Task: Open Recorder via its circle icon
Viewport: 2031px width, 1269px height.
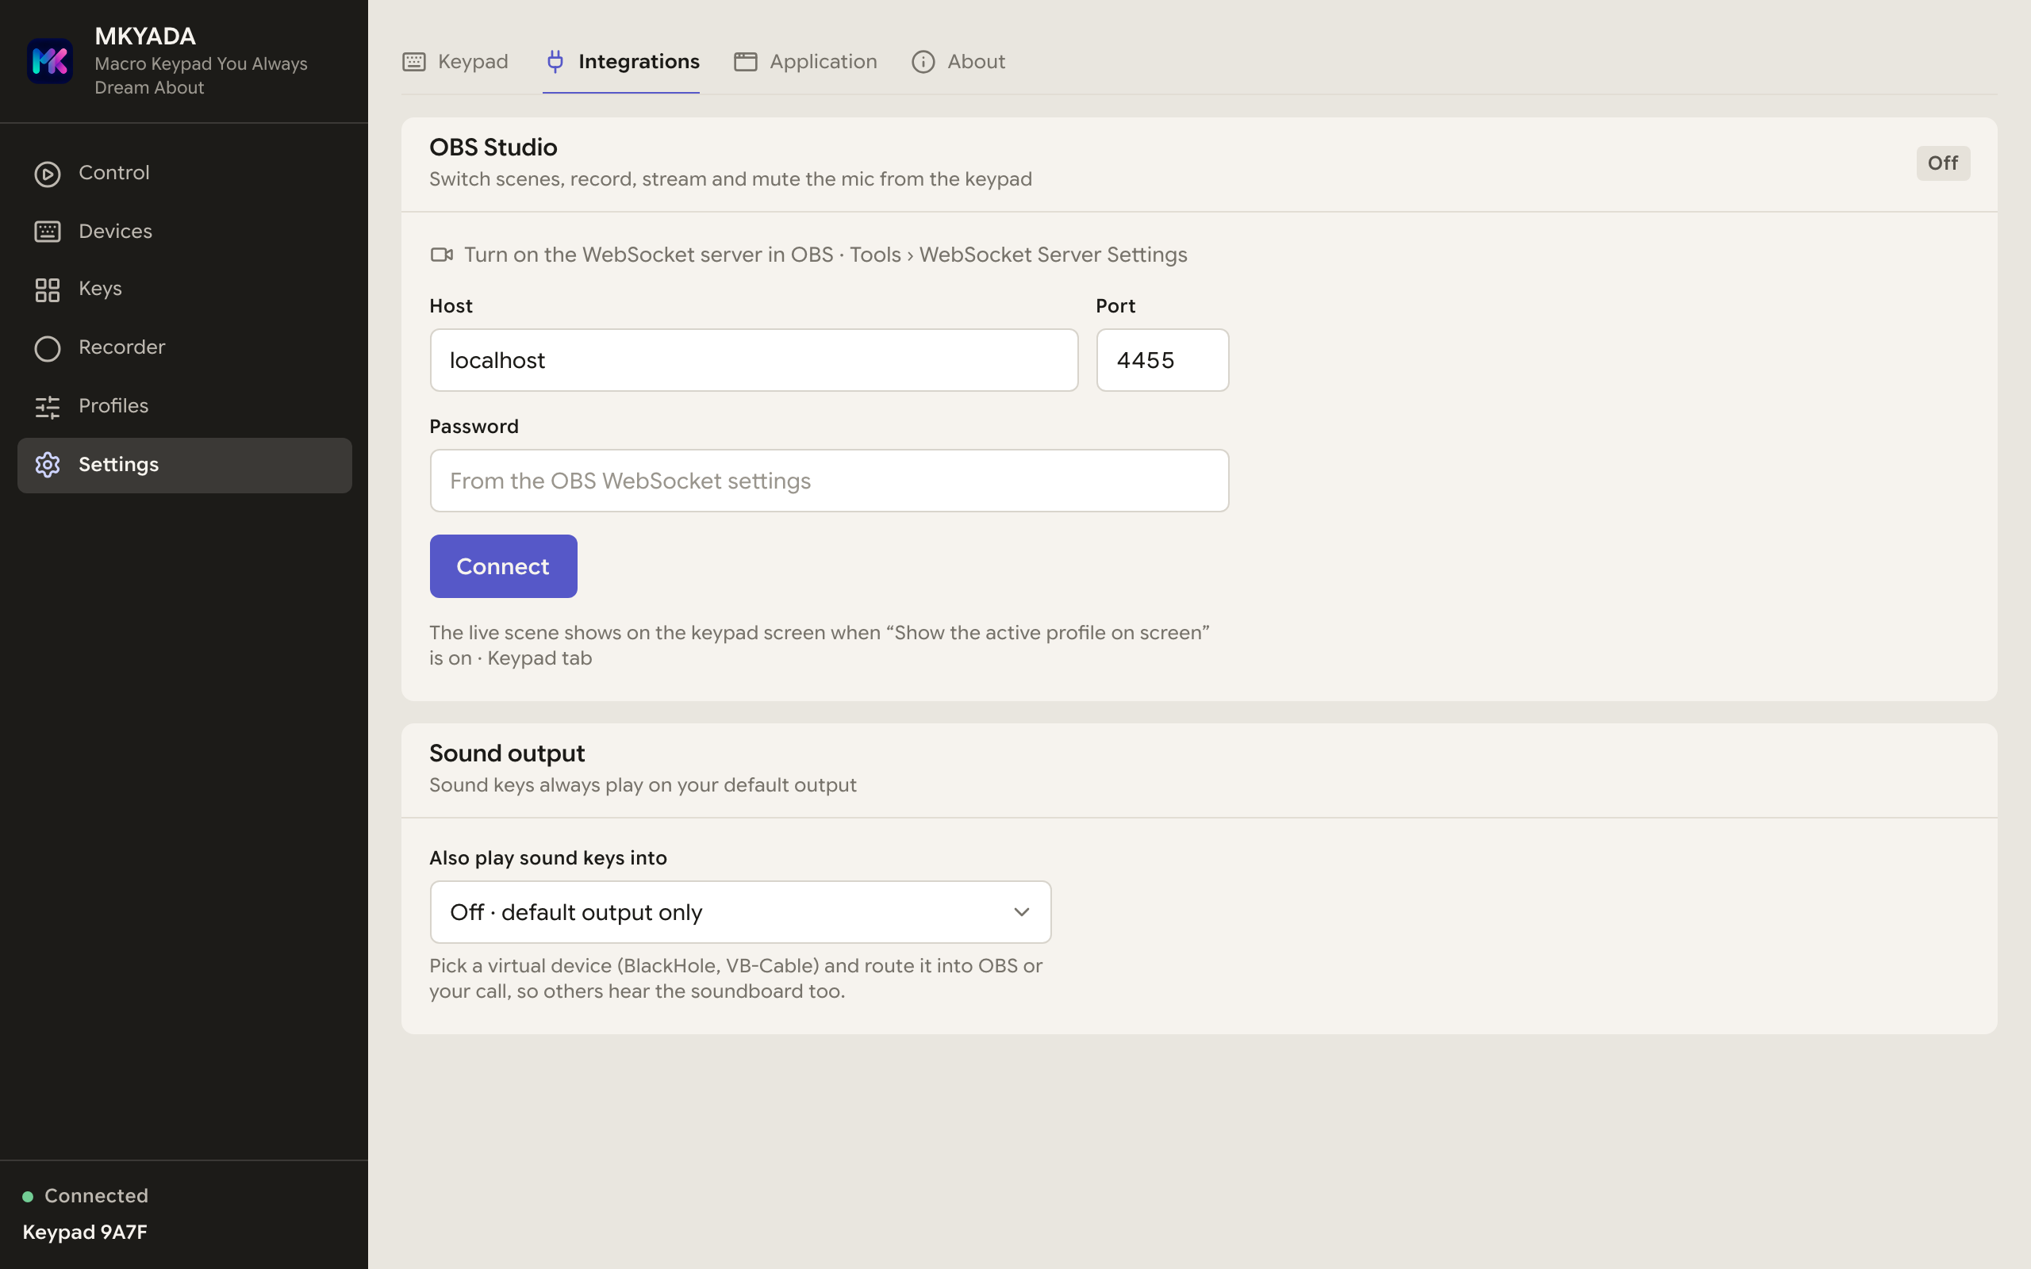Action: (x=48, y=348)
